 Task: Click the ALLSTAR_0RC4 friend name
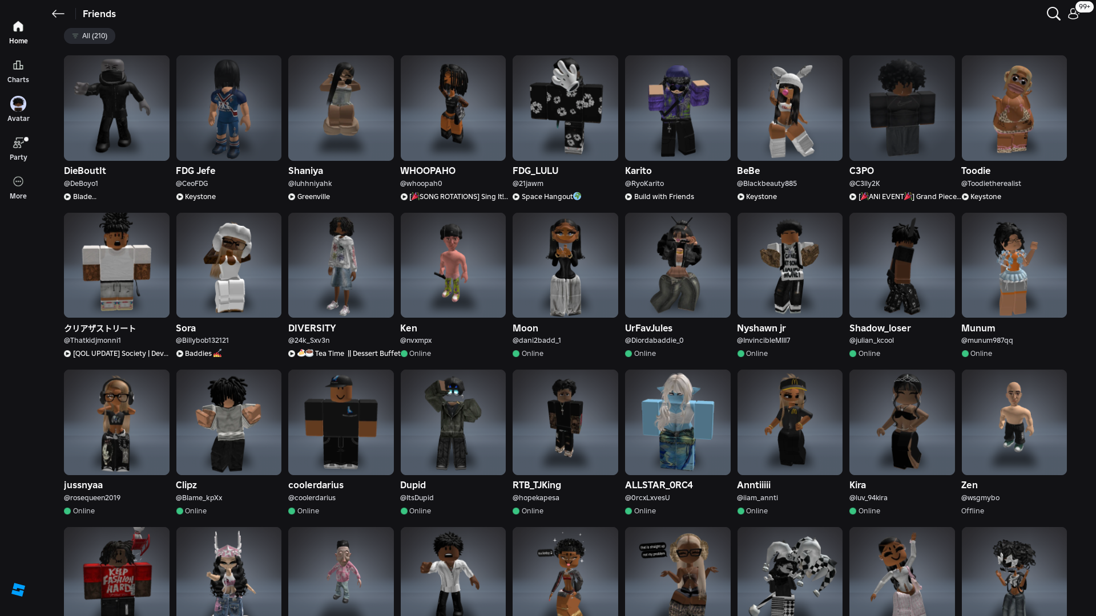click(659, 485)
